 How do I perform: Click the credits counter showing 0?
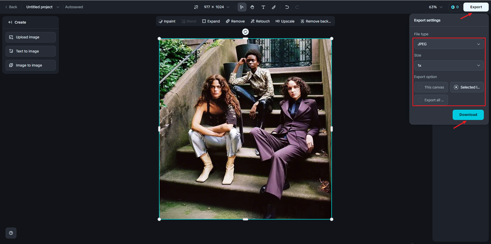pos(455,7)
